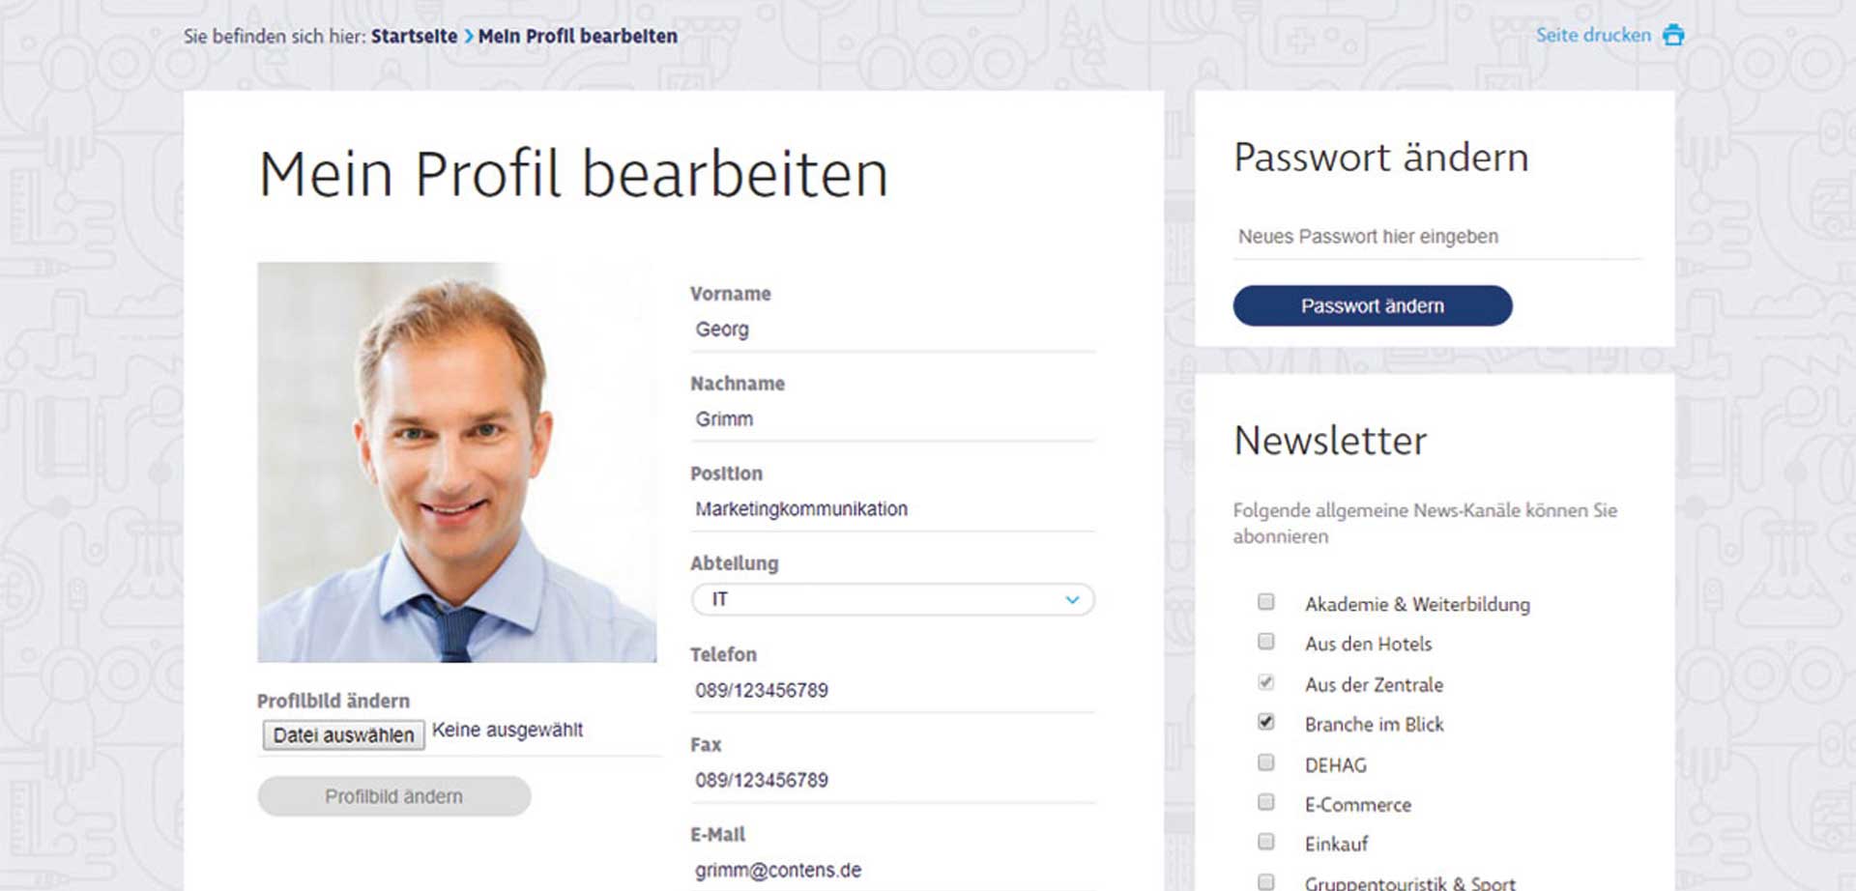Click the printer icon
Image resolution: width=1856 pixels, height=891 pixels.
click(1673, 36)
